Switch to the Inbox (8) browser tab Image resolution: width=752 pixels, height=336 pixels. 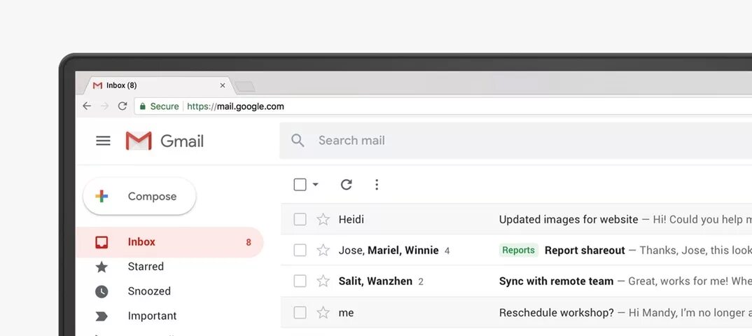160,85
